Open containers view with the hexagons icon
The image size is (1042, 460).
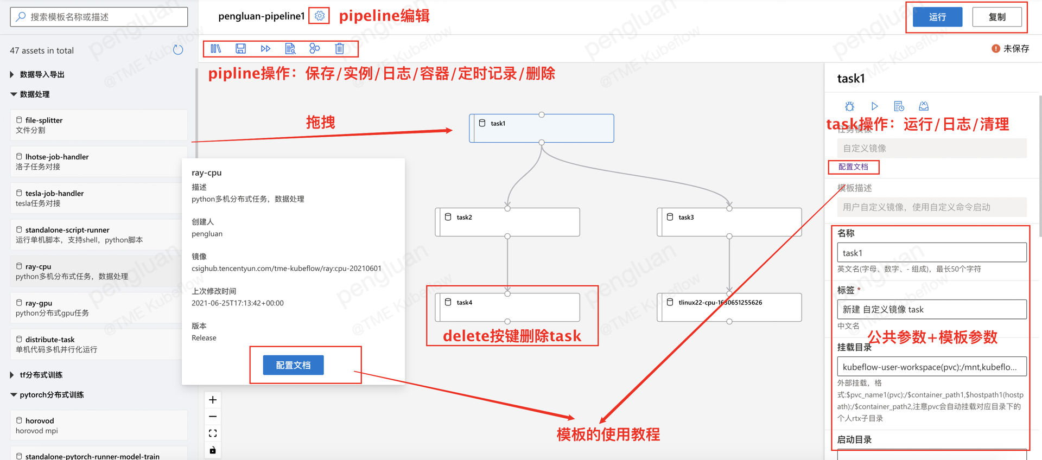click(x=315, y=49)
